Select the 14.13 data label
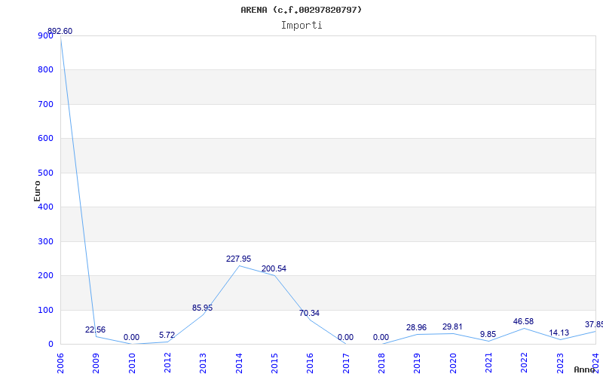This screenshot has height=377, width=603. [x=559, y=333]
